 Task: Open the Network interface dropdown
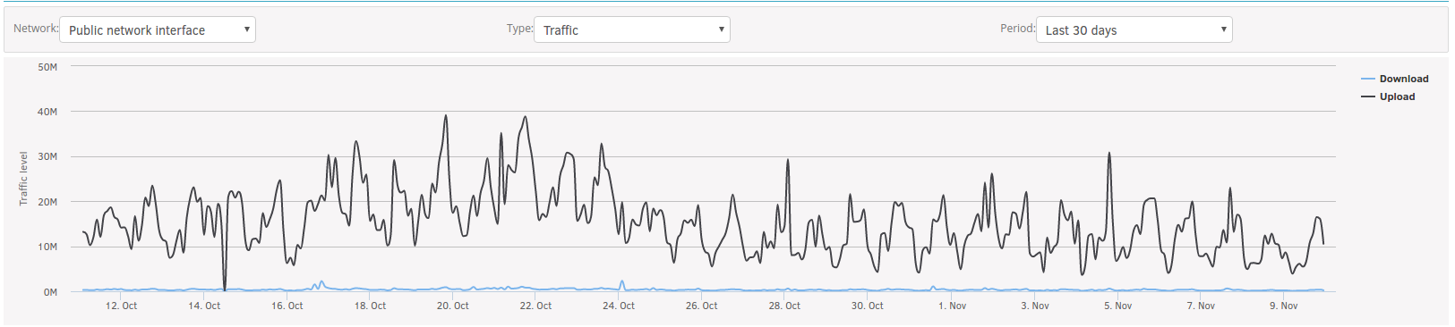[158, 29]
